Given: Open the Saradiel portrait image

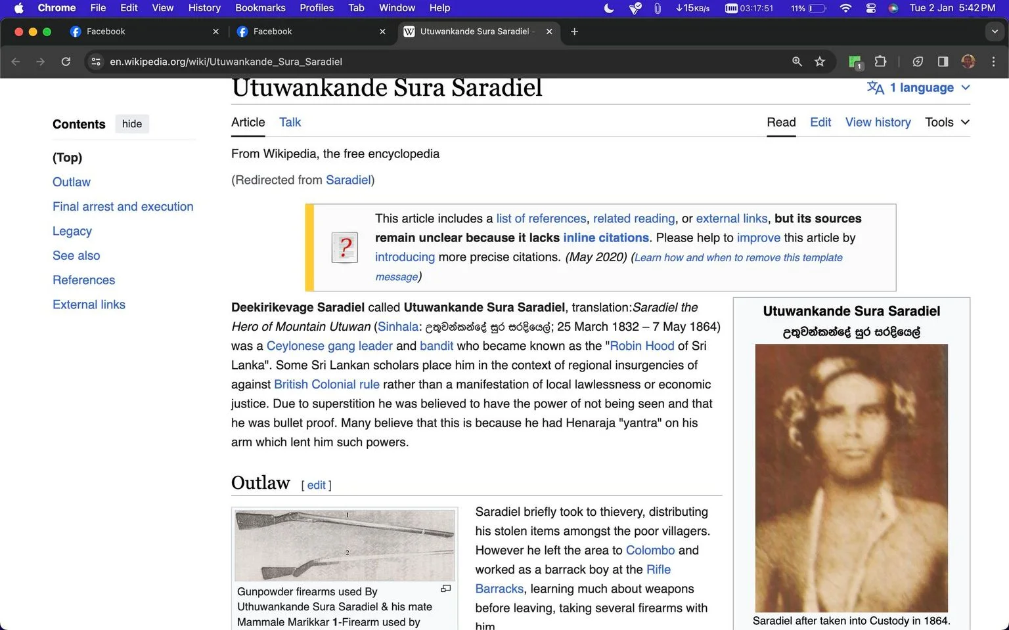Looking at the screenshot, I should [x=851, y=478].
